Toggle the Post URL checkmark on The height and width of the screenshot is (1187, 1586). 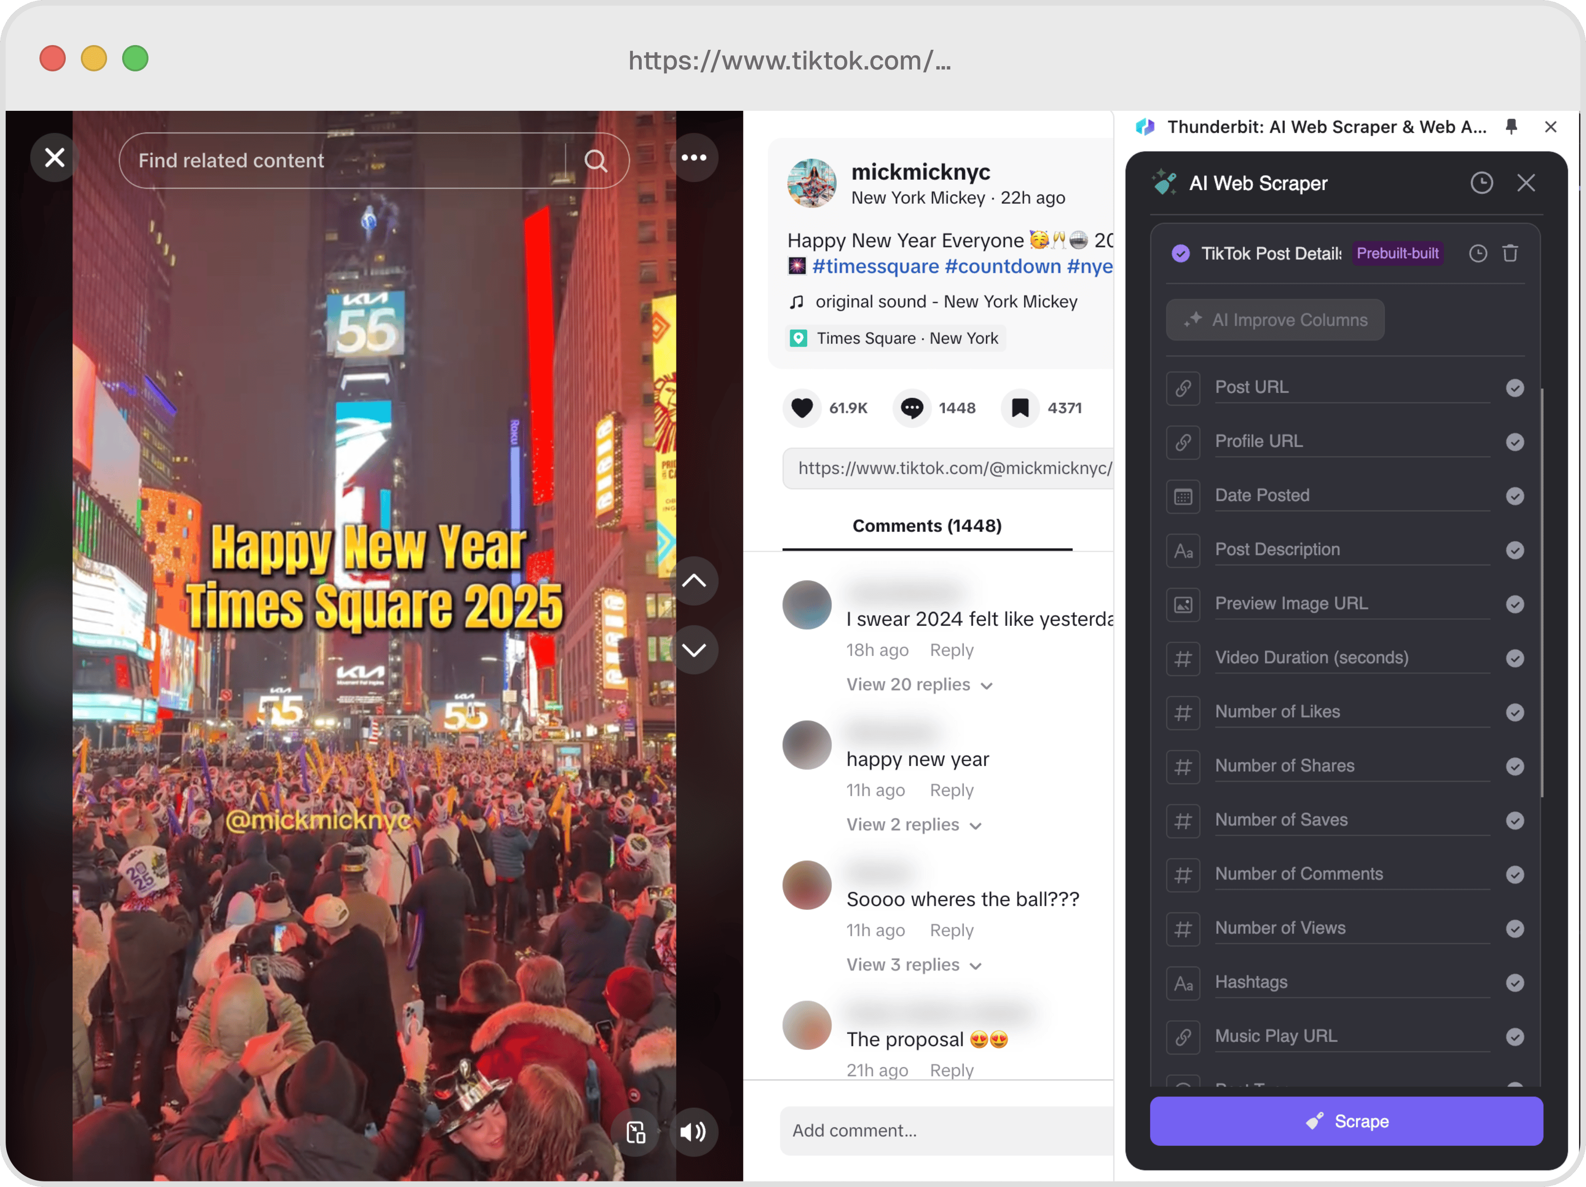pos(1515,386)
